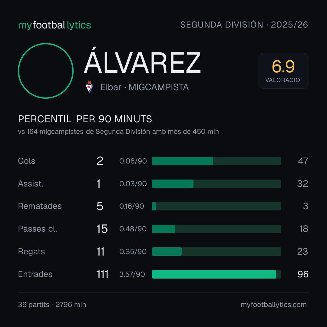
Task: Click the Eibar club crest icon
Action: pos(89,87)
